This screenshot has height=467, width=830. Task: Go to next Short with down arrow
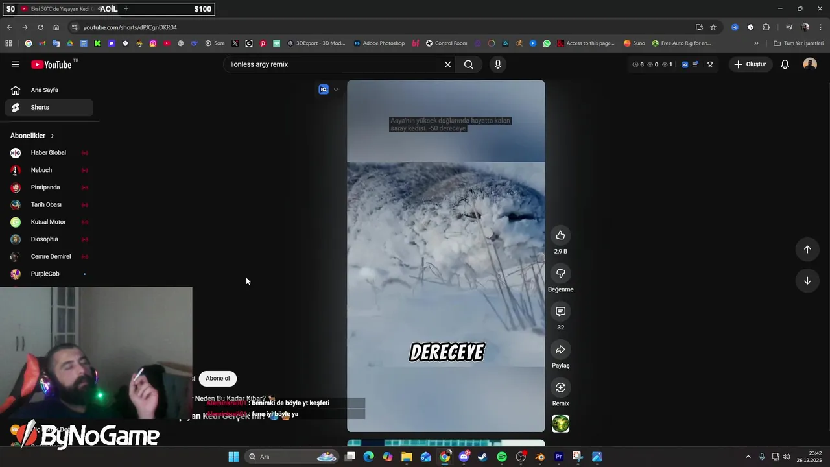tap(807, 281)
